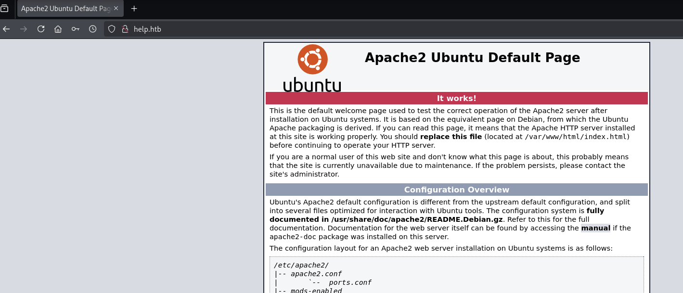Close the Apache2 Ubuntu Default Page tab

116,9
